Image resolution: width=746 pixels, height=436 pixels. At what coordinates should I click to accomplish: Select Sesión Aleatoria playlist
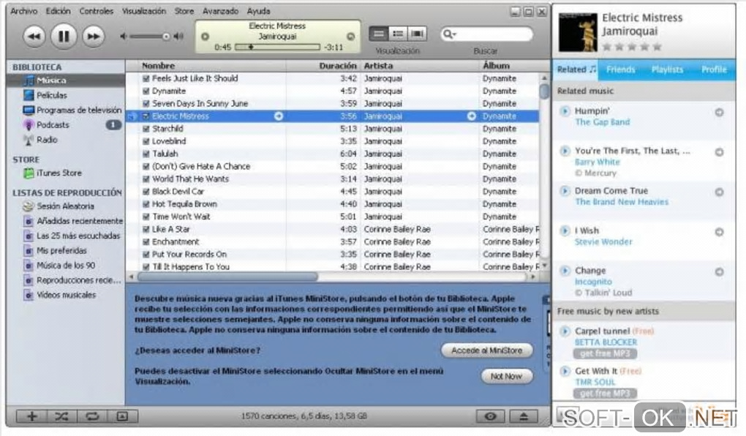(x=66, y=206)
